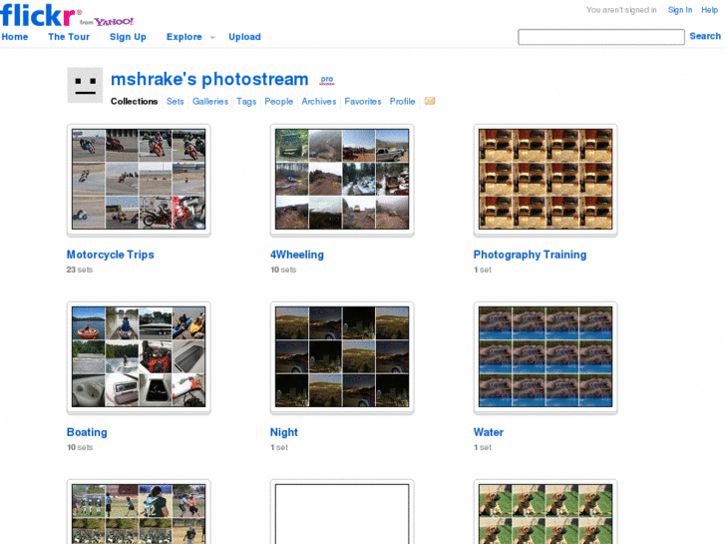Open the mail envelope icon
The image size is (725, 544).
[x=430, y=101]
